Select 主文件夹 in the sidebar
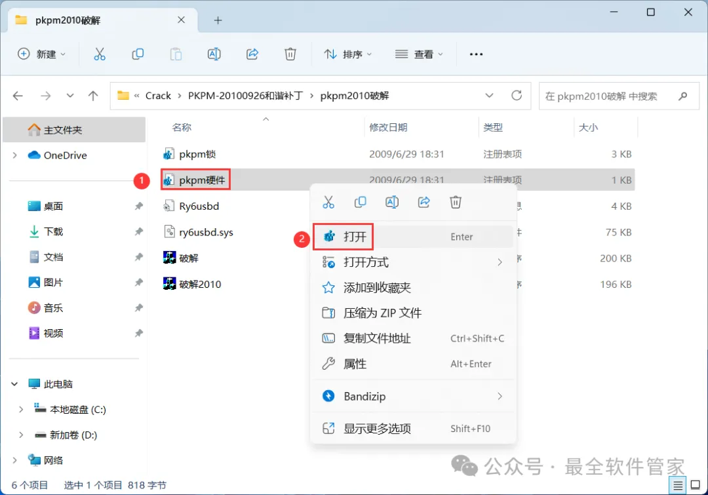The image size is (708, 495). tap(74, 130)
